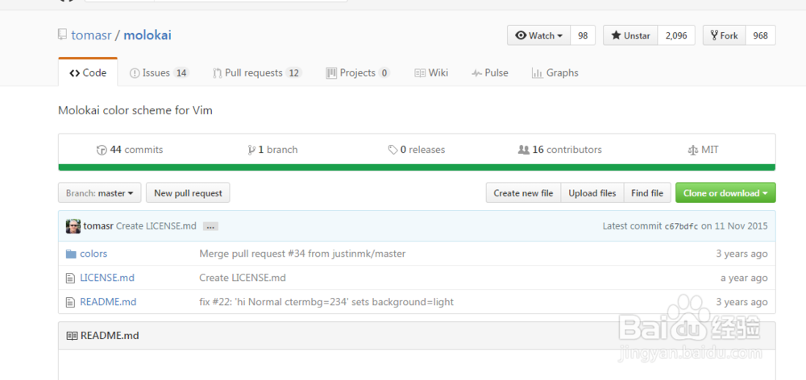806x380 pixels.
Task: Click the Issues exclamation icon
Action: coord(135,73)
